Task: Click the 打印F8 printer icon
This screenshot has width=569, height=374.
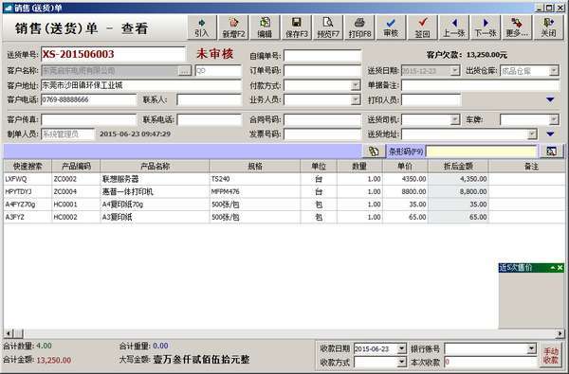Action: point(359,27)
